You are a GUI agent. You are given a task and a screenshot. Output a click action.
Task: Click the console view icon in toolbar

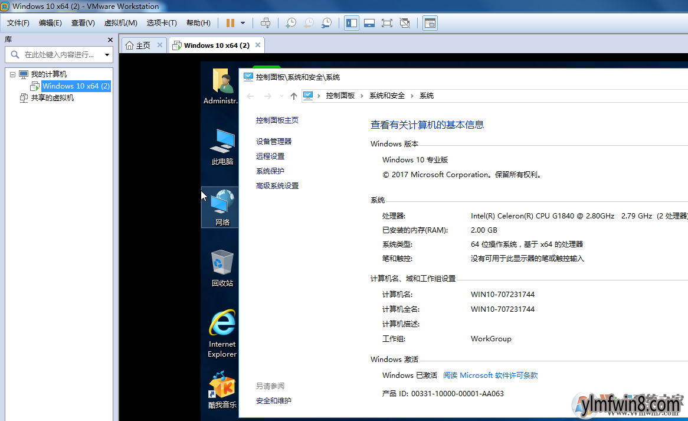click(x=430, y=23)
